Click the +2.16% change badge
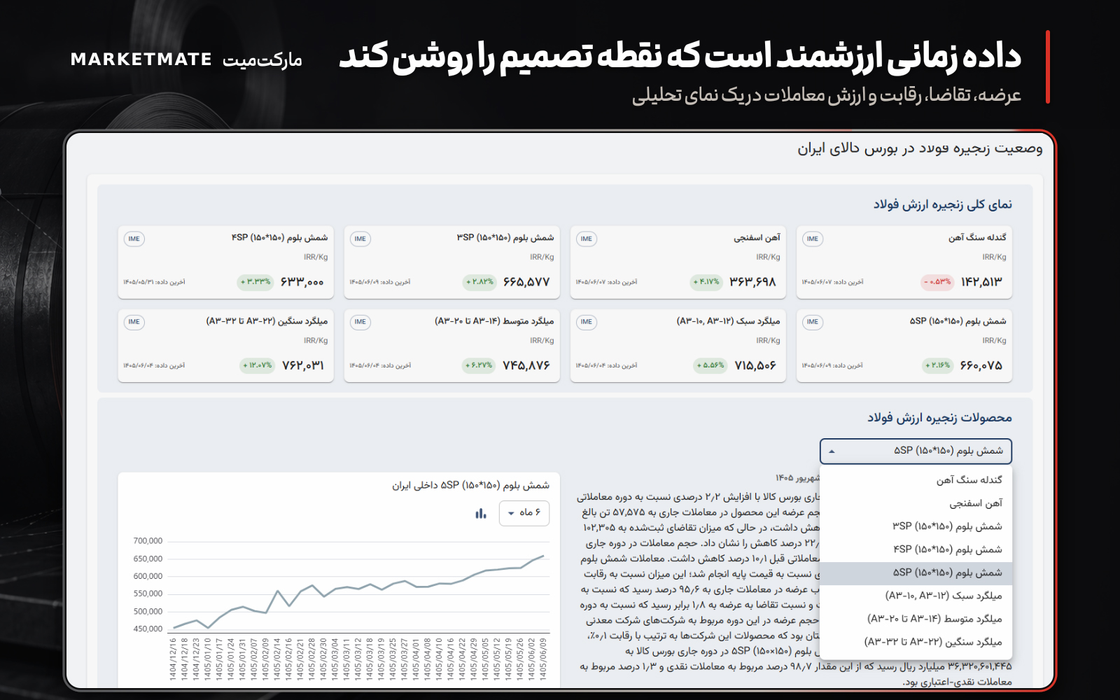1120x700 pixels. click(938, 365)
